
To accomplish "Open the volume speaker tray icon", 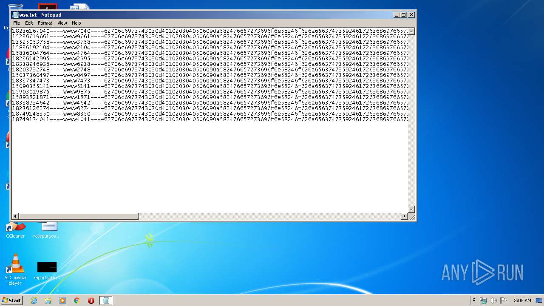I will pos(493,300).
